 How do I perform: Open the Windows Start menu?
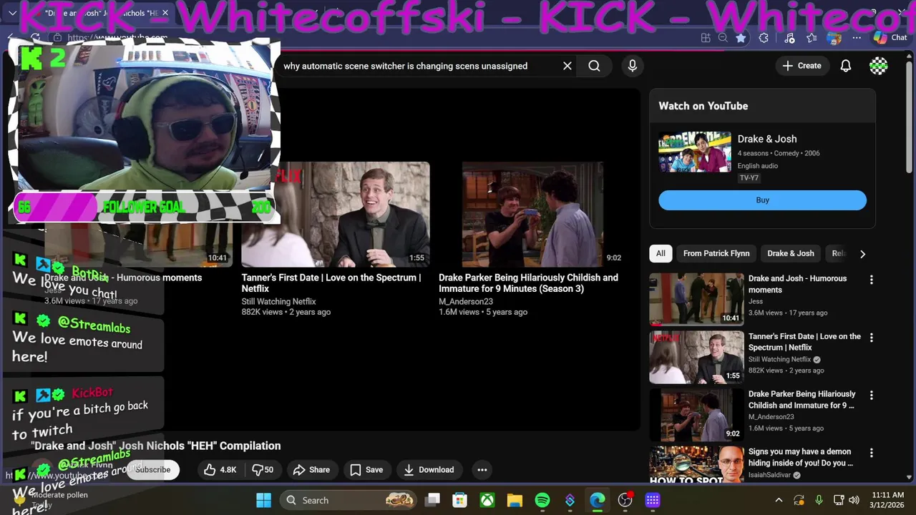pyautogui.click(x=264, y=500)
